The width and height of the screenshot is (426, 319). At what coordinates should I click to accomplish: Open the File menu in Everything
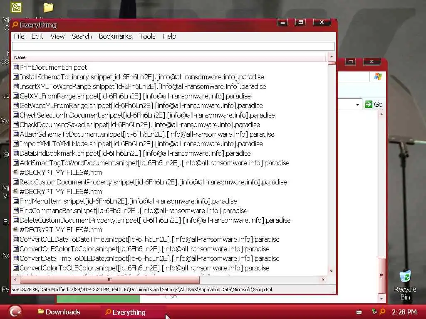(x=19, y=37)
